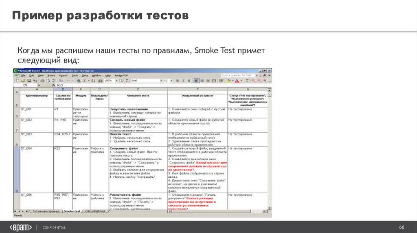Click the Open folder icon in Excel toolbar
Screen dimensions: 417x233
(x=23, y=81)
